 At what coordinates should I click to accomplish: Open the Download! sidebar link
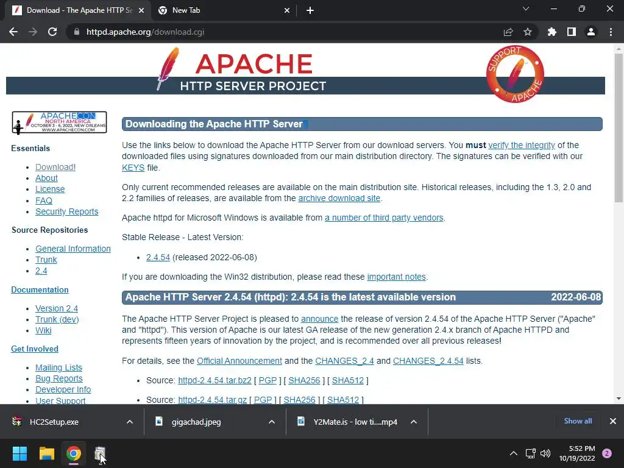click(55, 167)
